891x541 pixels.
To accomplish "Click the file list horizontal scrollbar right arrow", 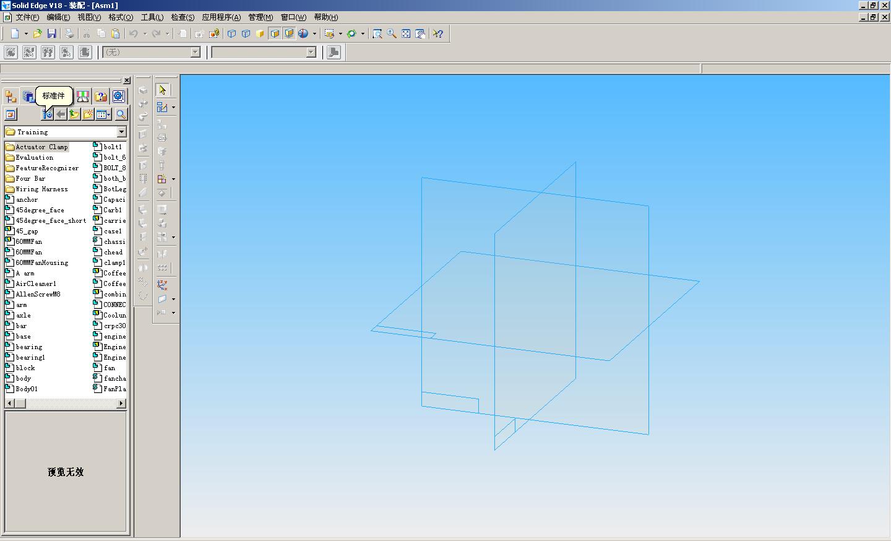I will click(x=121, y=404).
